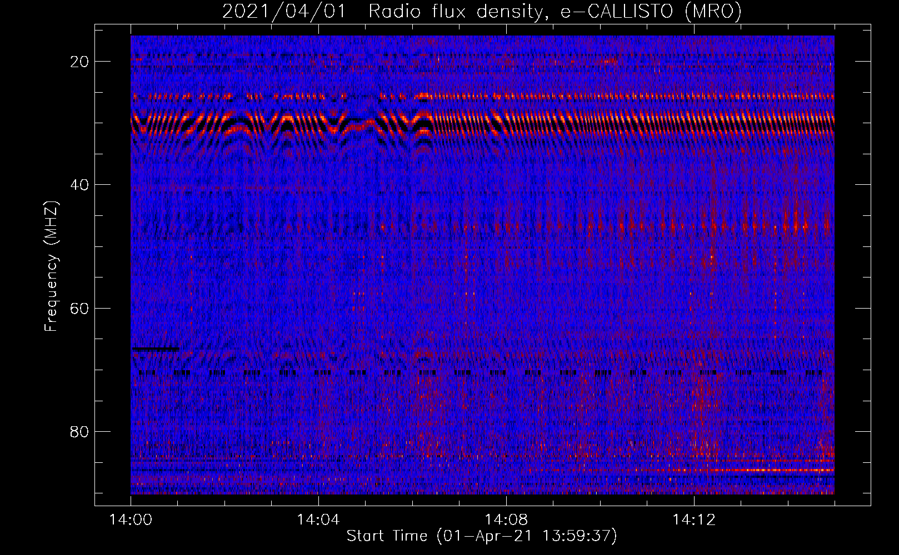The height and width of the screenshot is (555, 899).
Task: Click the 'Frequency (MHZ)' y-axis label
Action: [51, 266]
